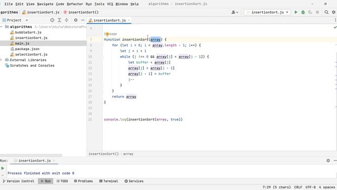337x190 pixels.
Task: Open the Code menu
Action: pos(60,4)
